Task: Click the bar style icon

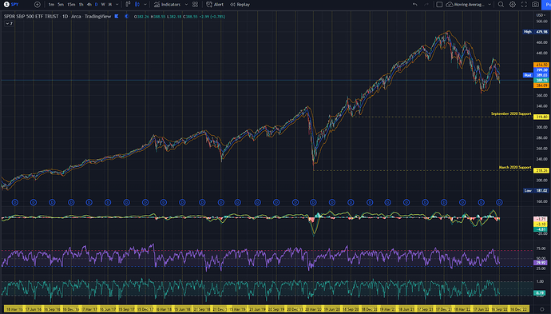Action: coord(128,5)
